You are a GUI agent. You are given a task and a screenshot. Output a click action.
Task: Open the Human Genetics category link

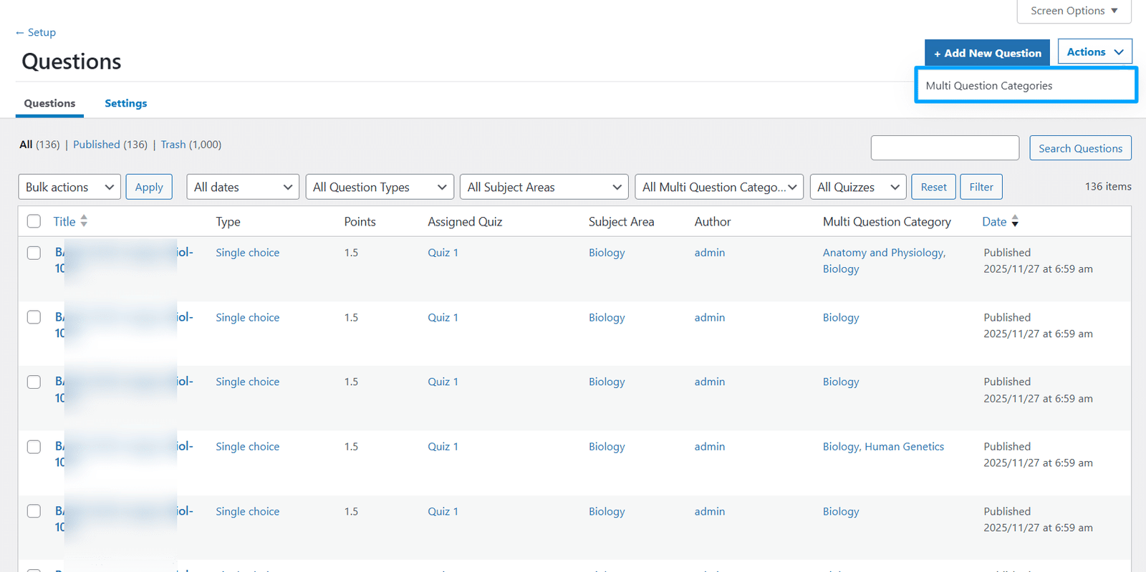pyautogui.click(x=904, y=447)
